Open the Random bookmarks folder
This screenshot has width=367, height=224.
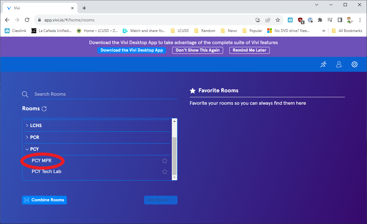pos(205,31)
